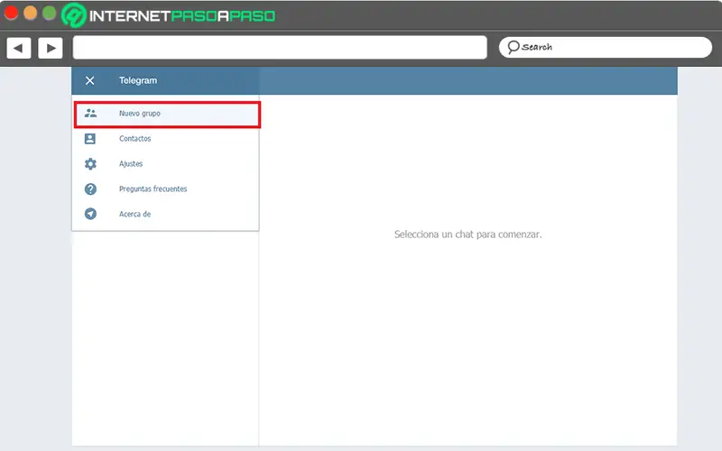This screenshot has height=451, width=722.
Task: Go forward with the right arrow button
Action: [x=51, y=48]
